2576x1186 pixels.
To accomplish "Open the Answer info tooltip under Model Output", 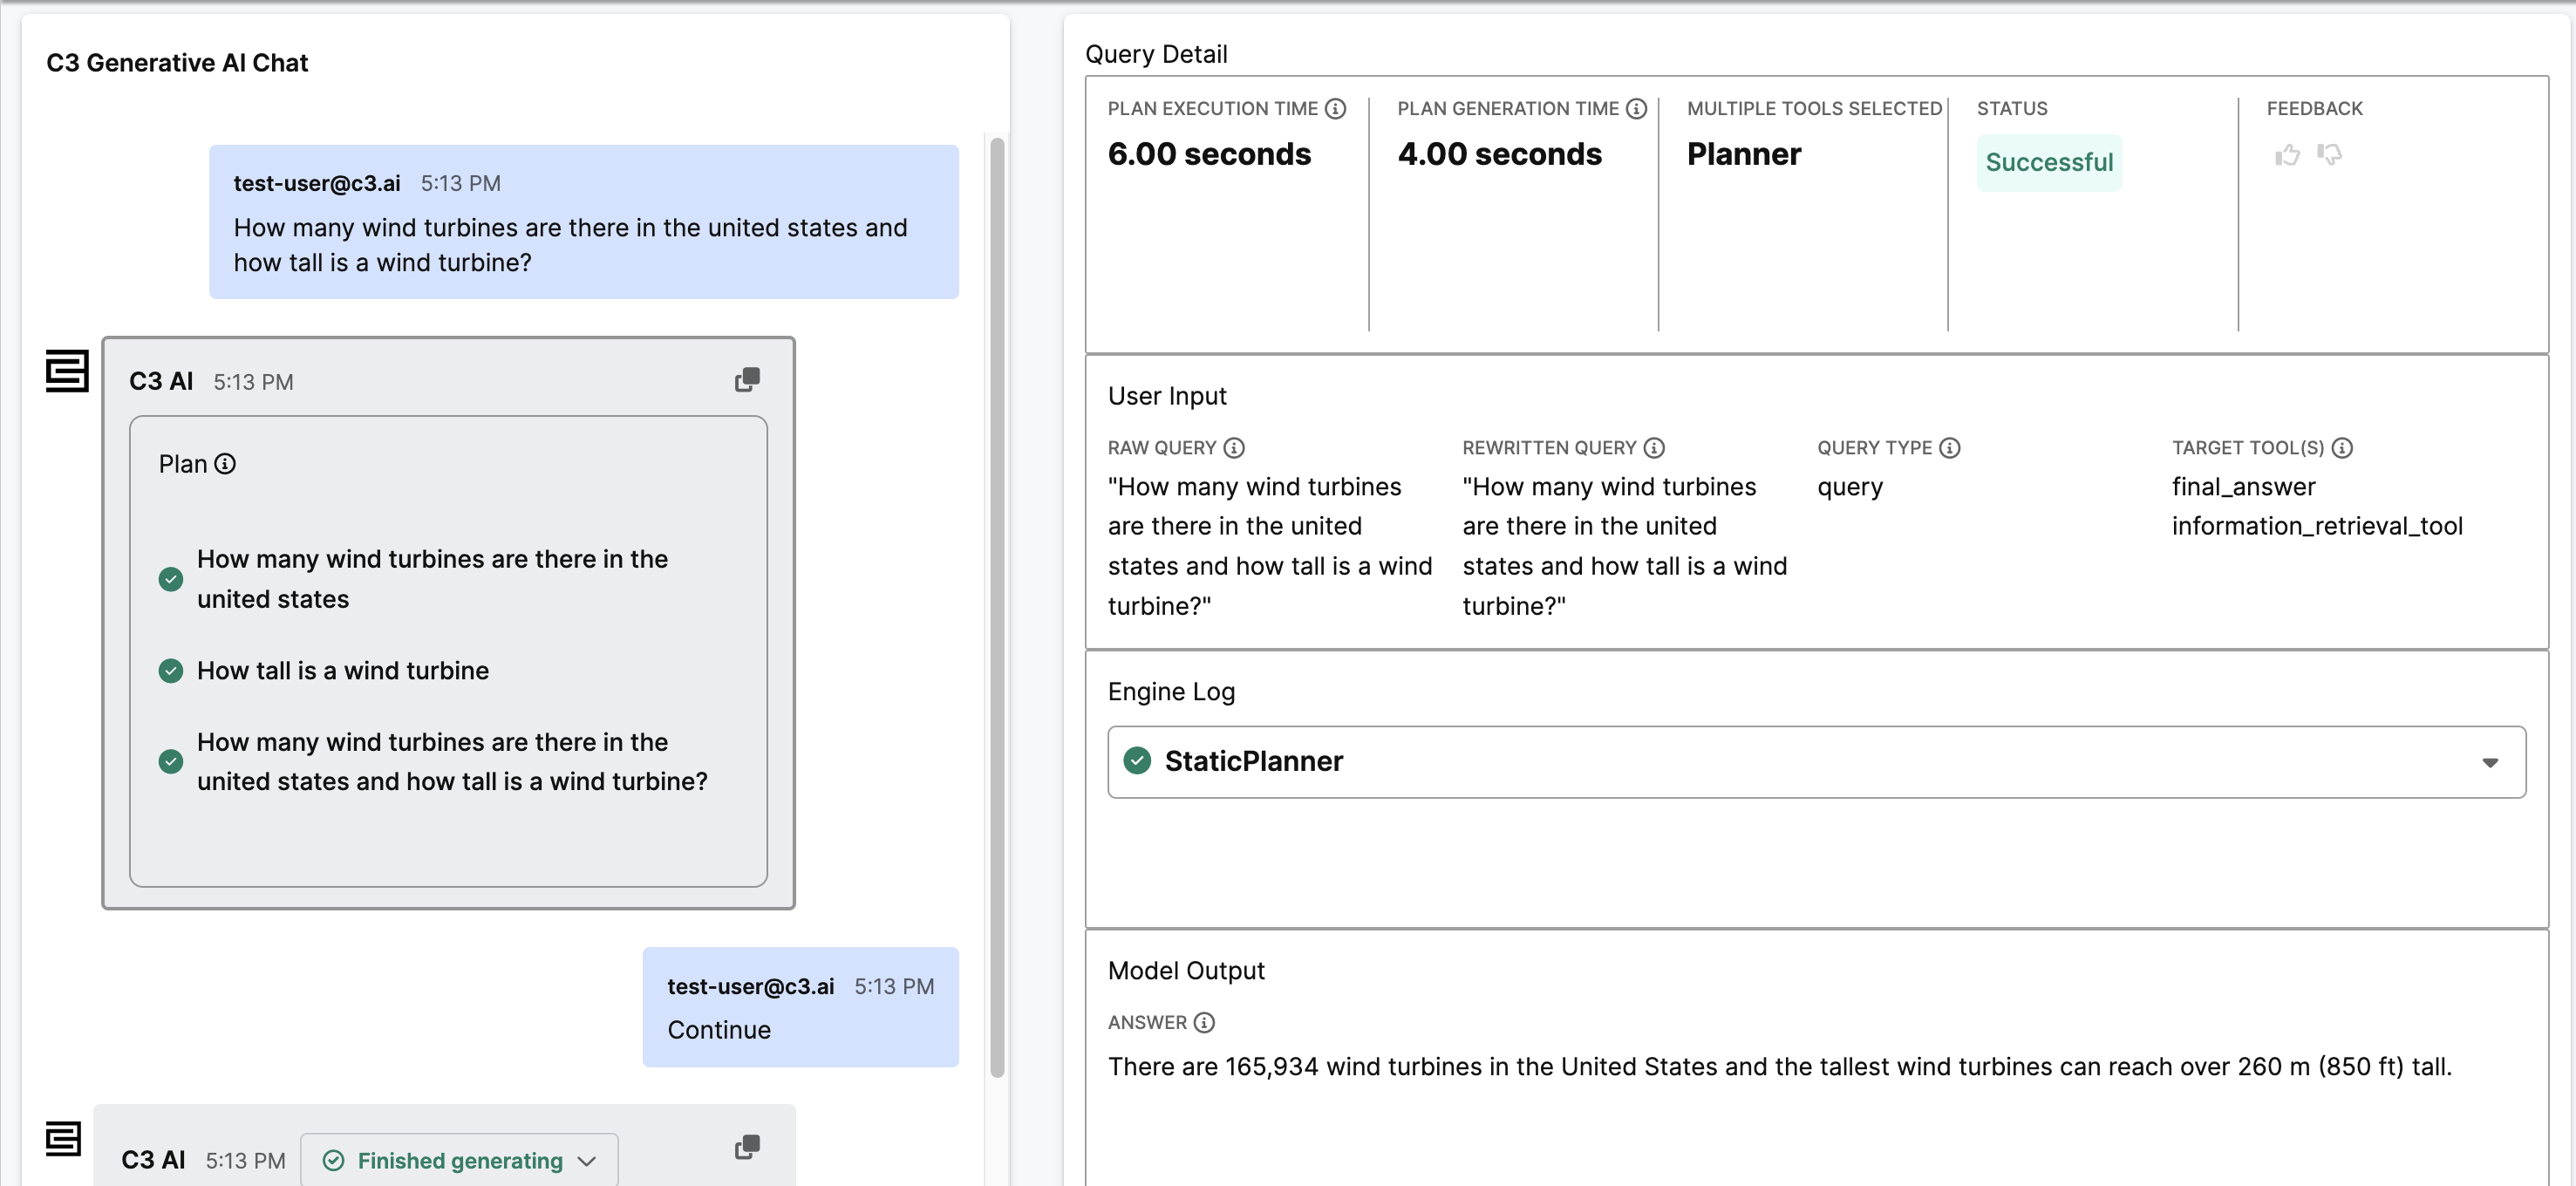I will (x=1204, y=1022).
